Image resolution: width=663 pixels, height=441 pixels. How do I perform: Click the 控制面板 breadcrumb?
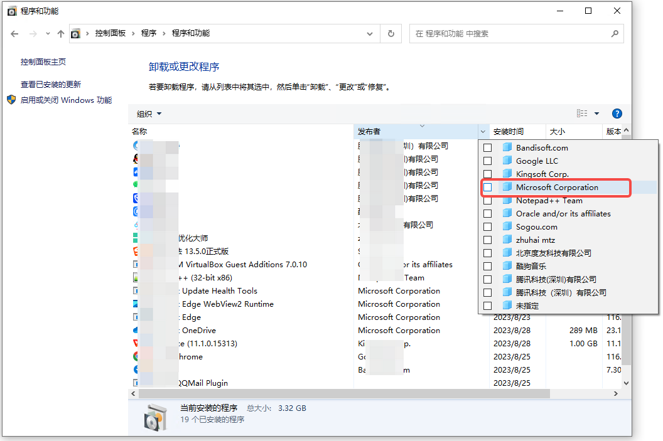tap(110, 33)
